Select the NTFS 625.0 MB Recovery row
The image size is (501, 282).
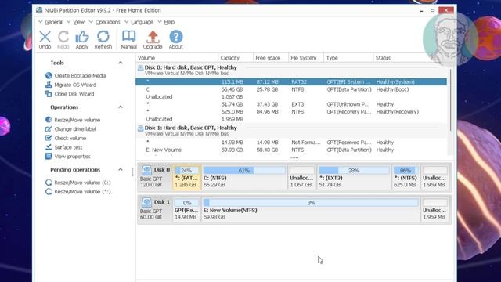pyautogui.click(x=291, y=111)
